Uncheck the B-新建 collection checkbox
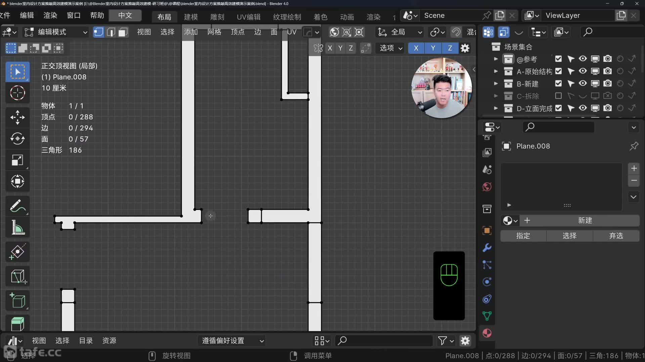 coord(558,83)
